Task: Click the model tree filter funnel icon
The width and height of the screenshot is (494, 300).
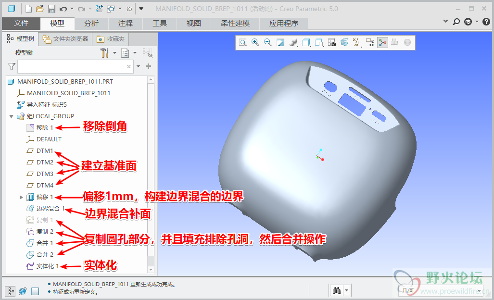Action: tap(12, 66)
